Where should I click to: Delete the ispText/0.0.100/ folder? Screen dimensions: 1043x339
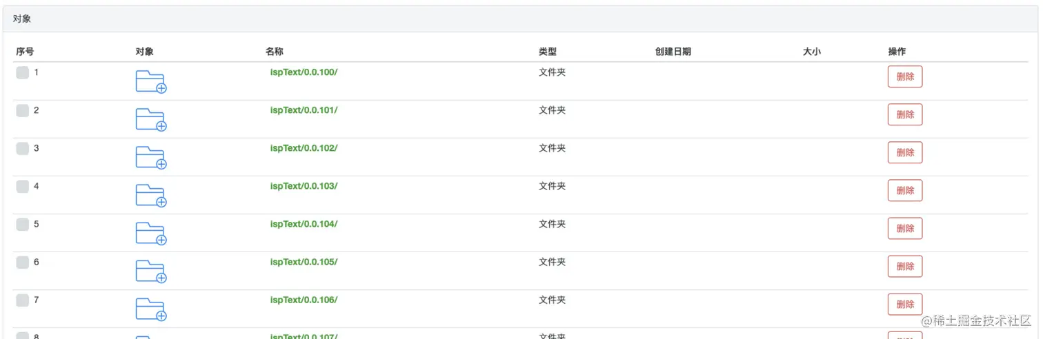click(905, 77)
